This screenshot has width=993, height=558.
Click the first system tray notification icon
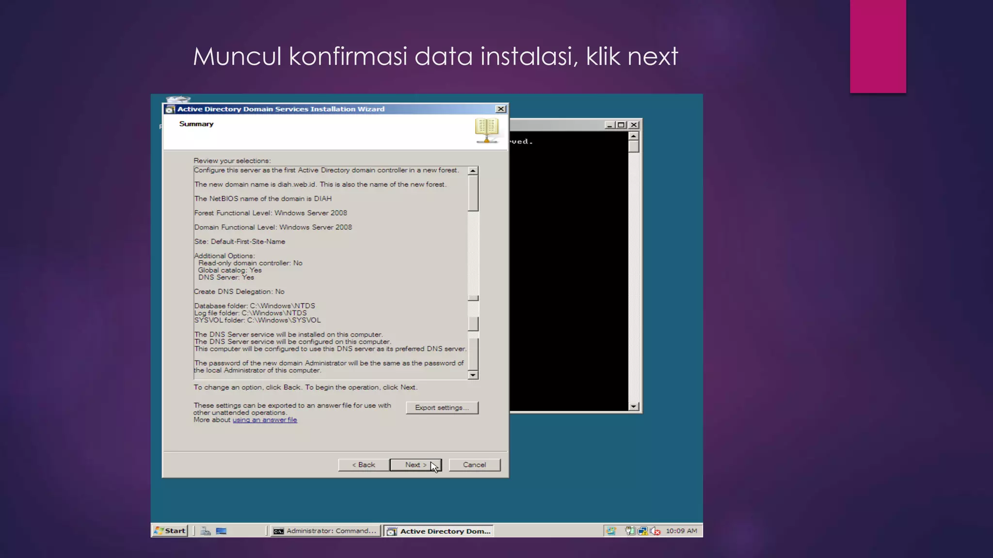[x=611, y=531]
